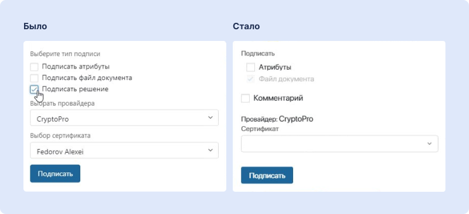Check 'Подписать атрибуты' checkbox in Было panel

[x=34, y=67]
